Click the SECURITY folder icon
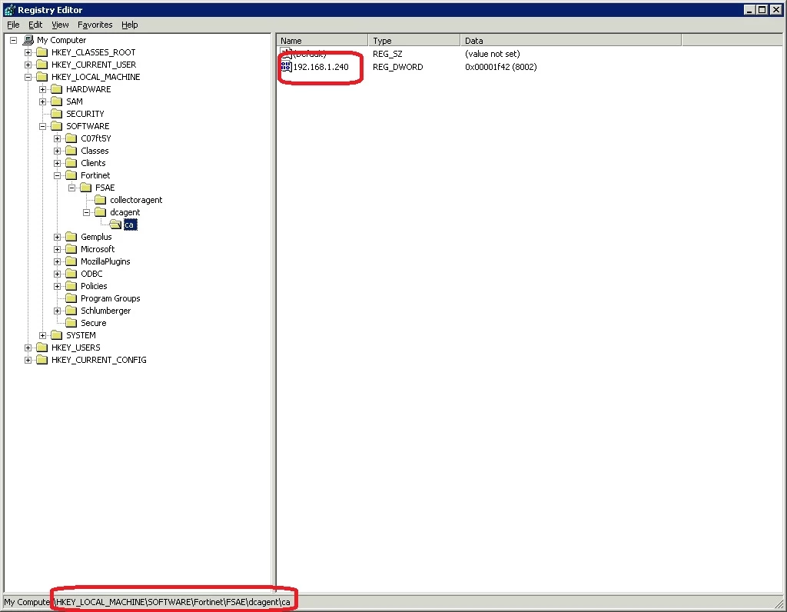Screen dimensions: 787x612 pos(57,114)
